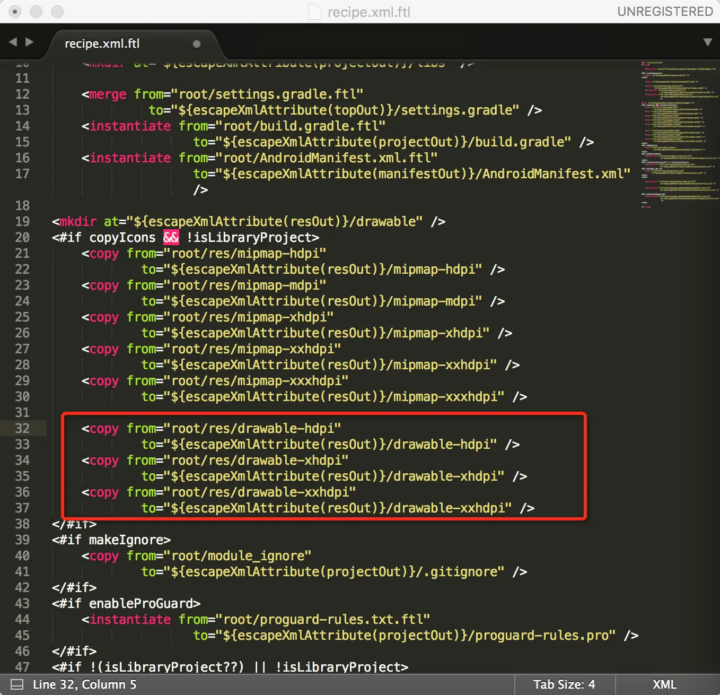720x695 pixels.
Task: Click line number 32 in the gutter
Action: (22, 429)
